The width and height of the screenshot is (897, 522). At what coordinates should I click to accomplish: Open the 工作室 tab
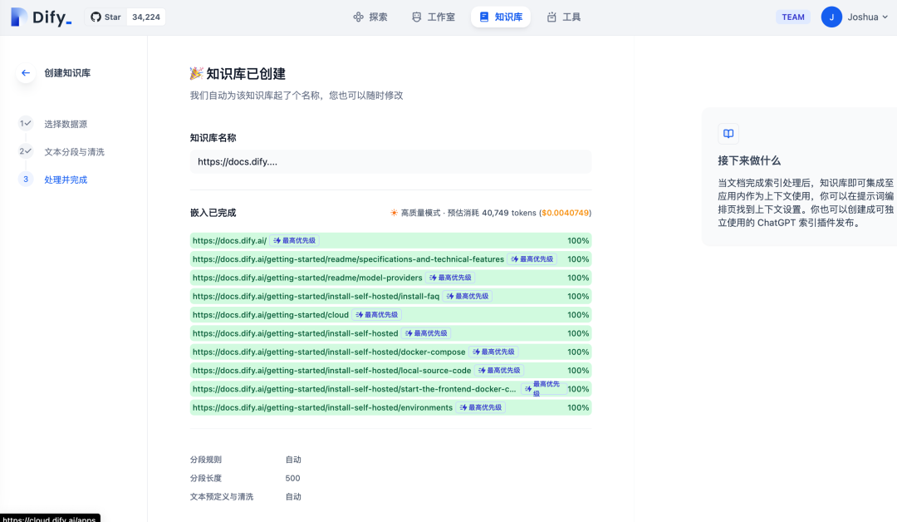click(433, 16)
